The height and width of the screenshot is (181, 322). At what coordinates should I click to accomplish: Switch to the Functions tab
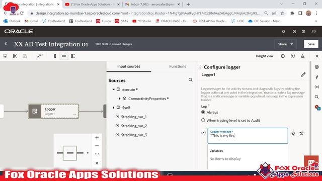coord(178,66)
